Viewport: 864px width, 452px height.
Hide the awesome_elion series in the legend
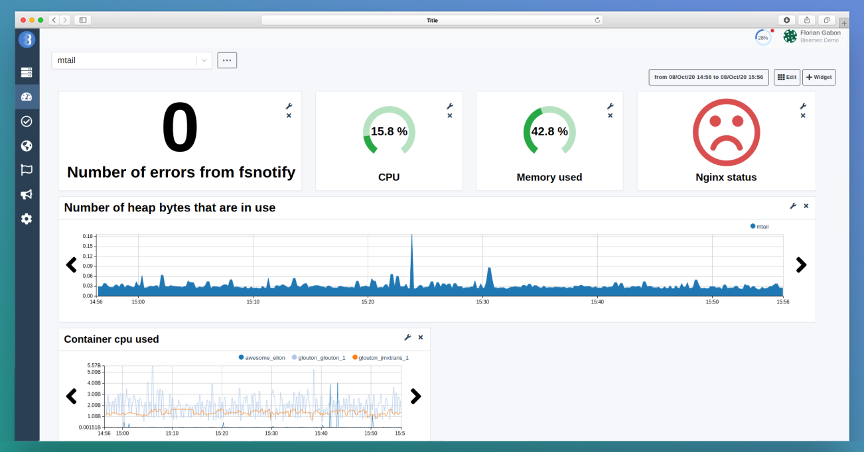[261, 357]
